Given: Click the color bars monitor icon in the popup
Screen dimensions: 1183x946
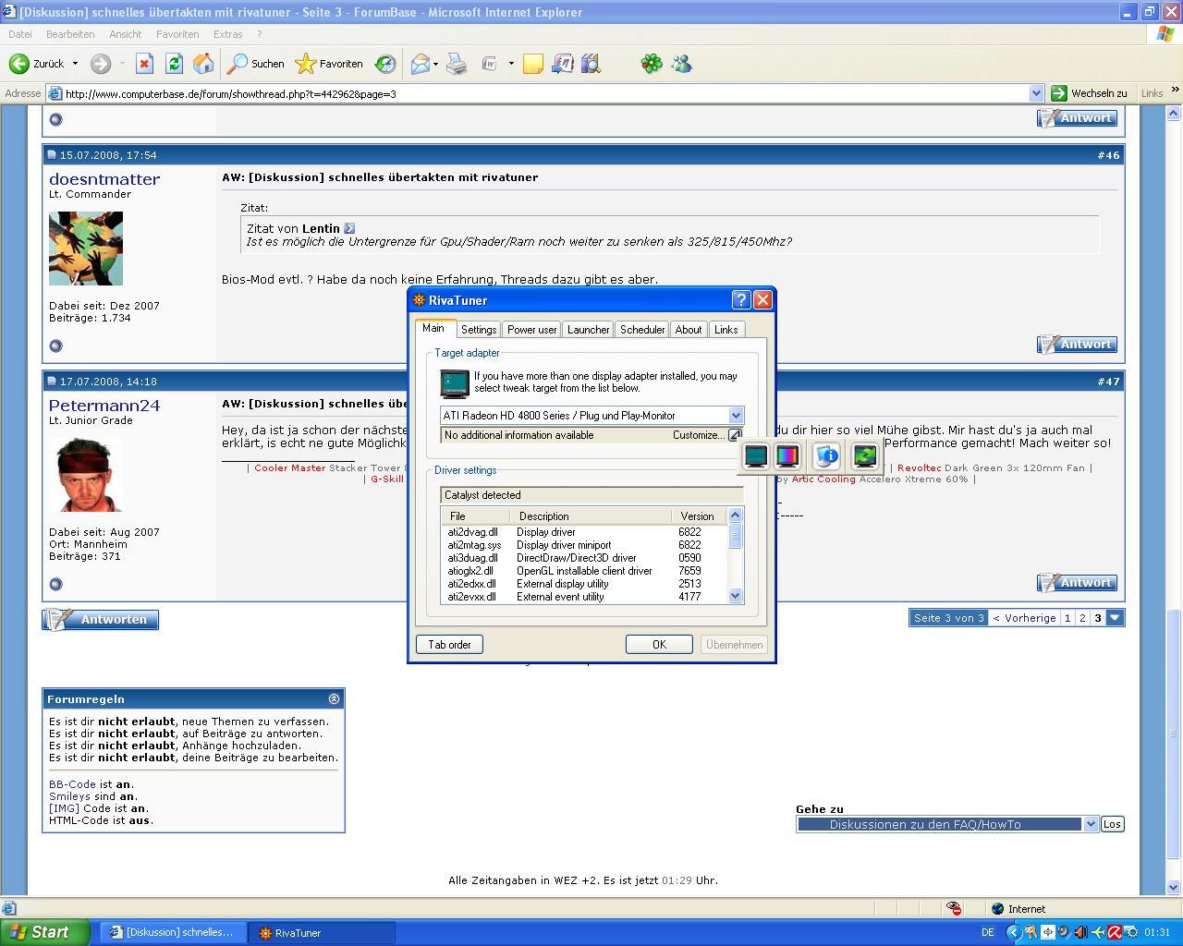Looking at the screenshot, I should click(787, 455).
